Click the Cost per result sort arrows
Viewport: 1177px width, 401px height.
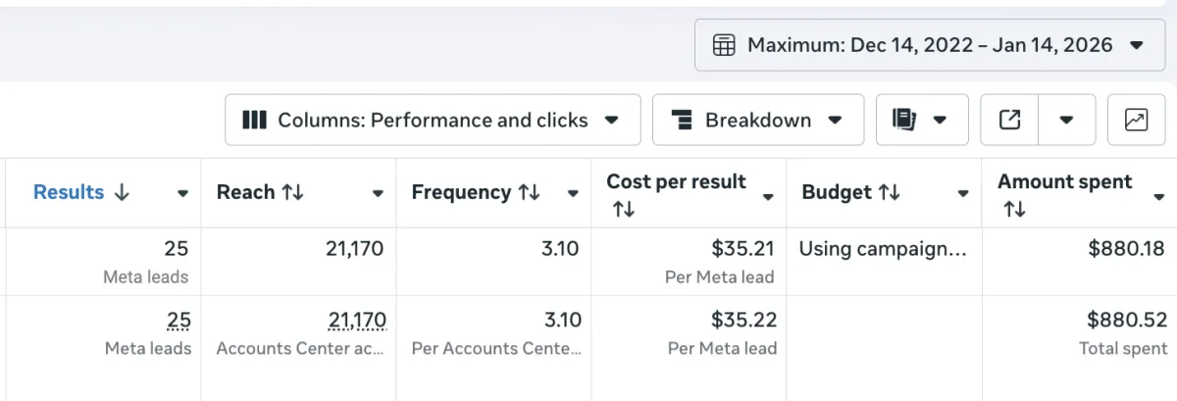click(x=623, y=209)
